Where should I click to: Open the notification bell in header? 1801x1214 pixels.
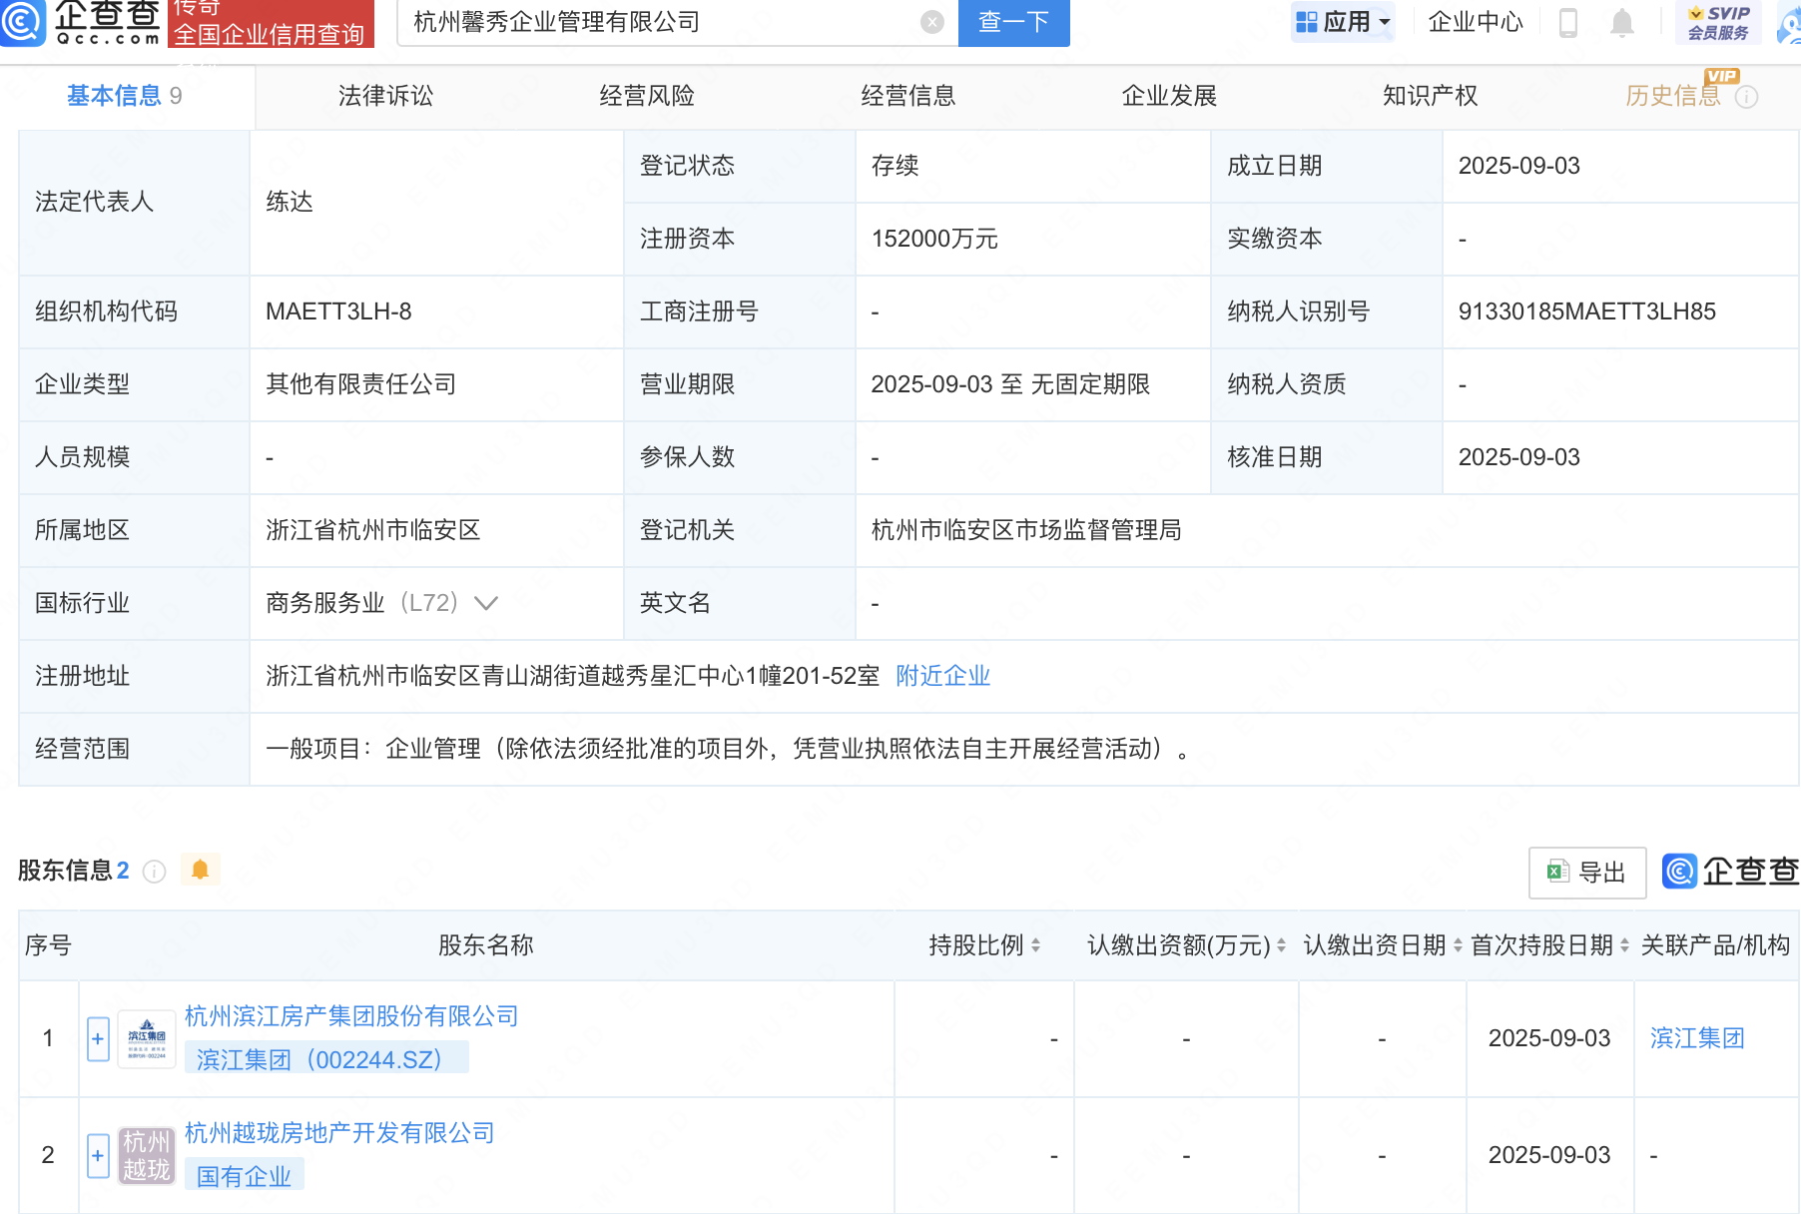(1622, 22)
